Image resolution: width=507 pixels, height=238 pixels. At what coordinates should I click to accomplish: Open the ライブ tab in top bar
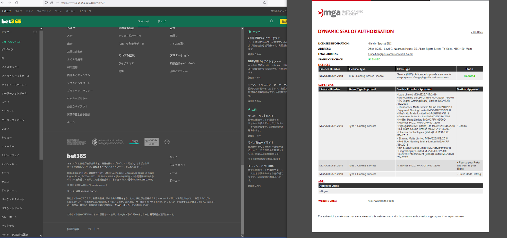19,11
